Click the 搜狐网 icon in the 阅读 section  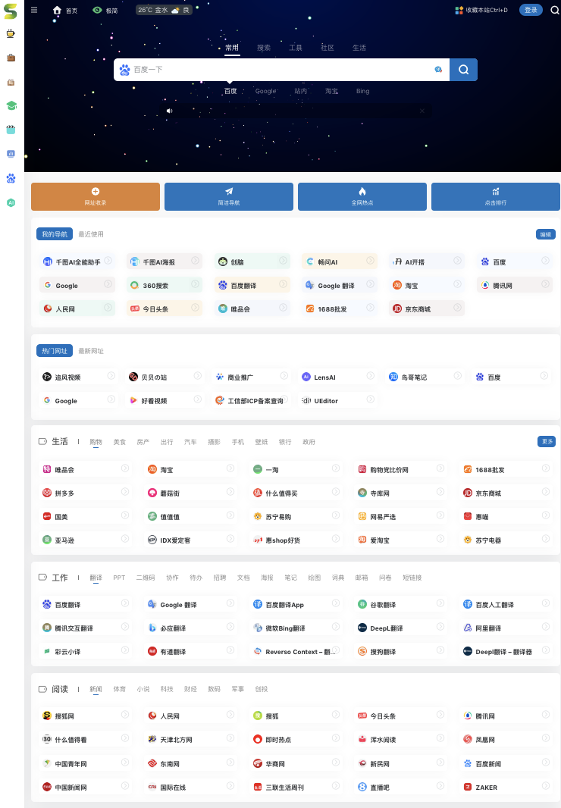47,716
